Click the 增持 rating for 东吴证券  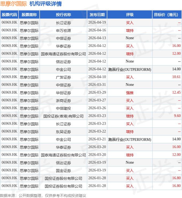[x=130, y=132]
